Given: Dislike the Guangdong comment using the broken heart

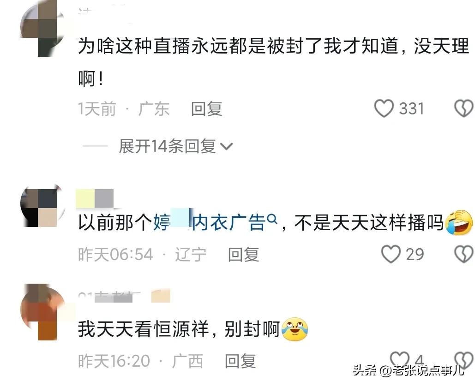Looking at the screenshot, I should click(x=464, y=108).
